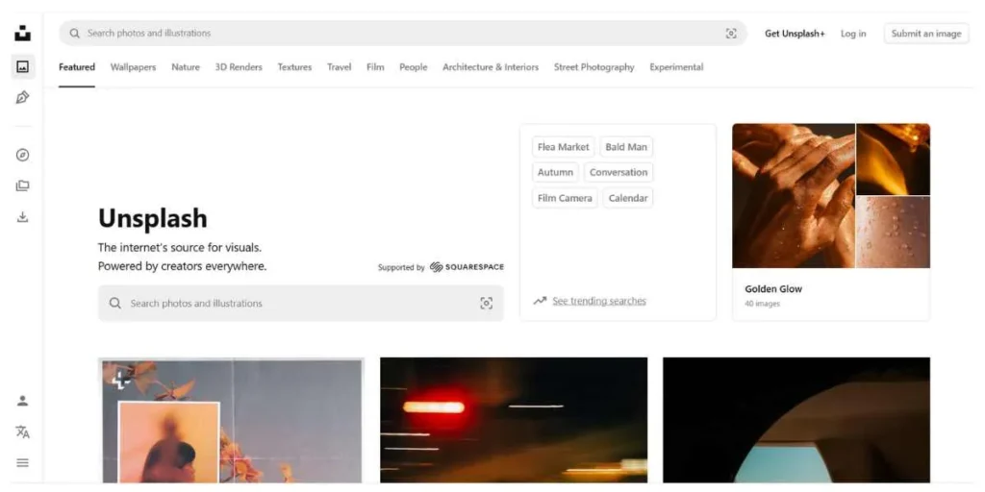Click the Unsplash logo icon
The image size is (985, 492).
click(23, 34)
